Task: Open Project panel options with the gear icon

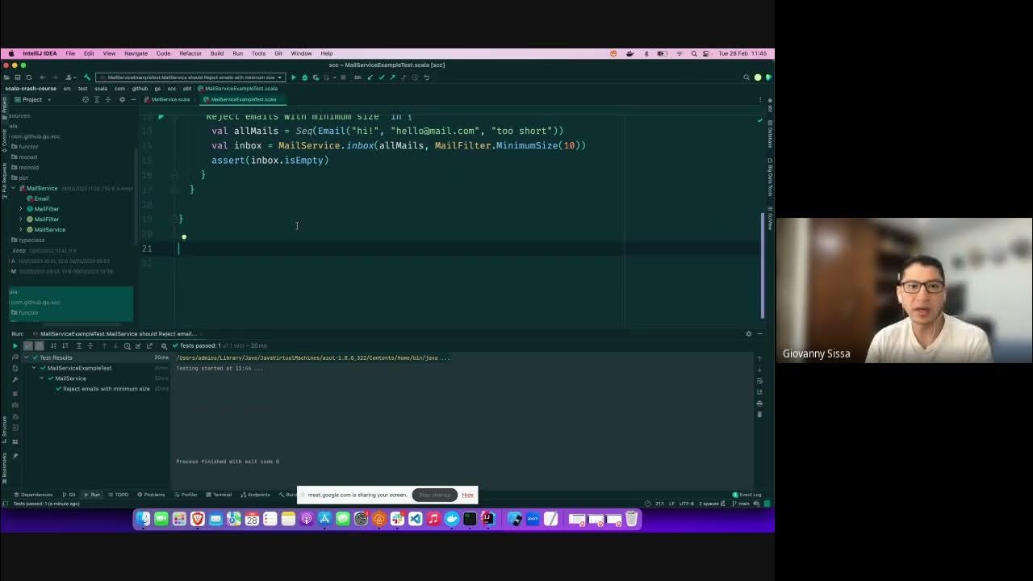Action: (122, 99)
